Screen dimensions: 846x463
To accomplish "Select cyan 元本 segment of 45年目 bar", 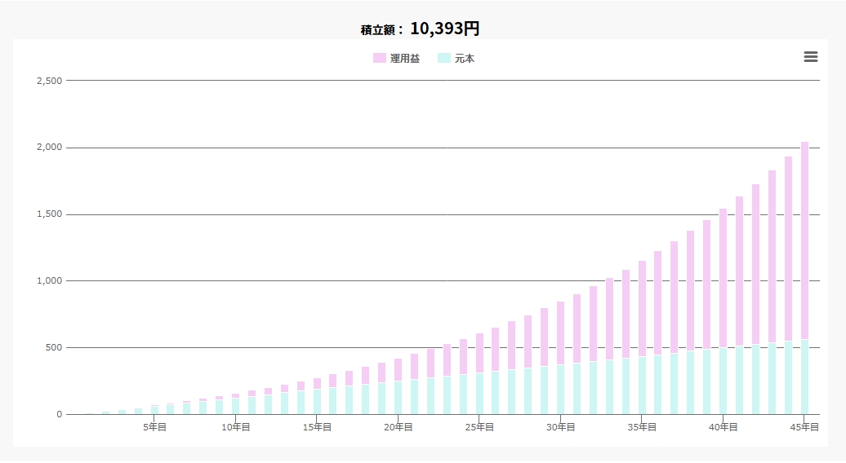I will tap(804, 377).
